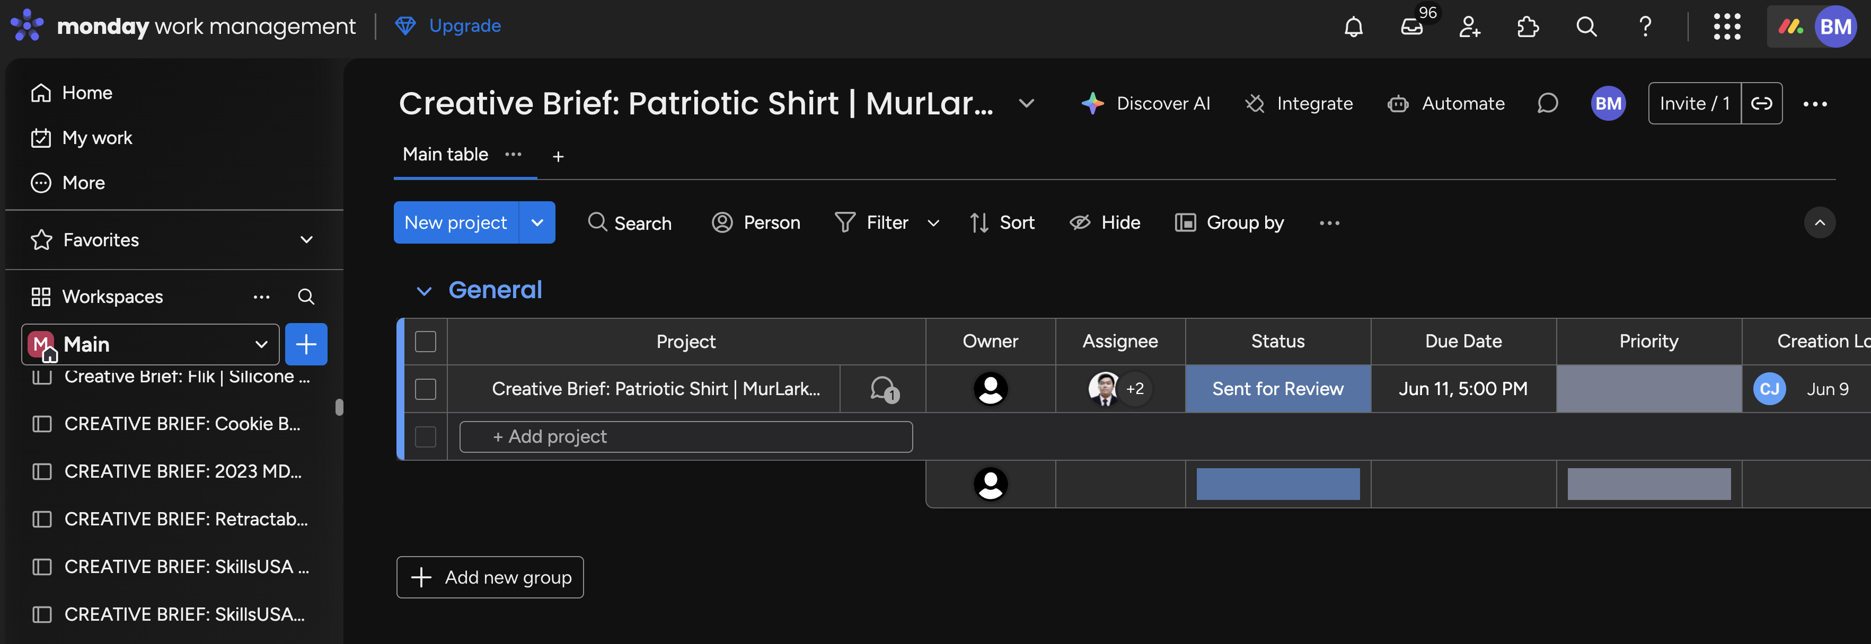Open the Main workspace dropdown

point(151,344)
